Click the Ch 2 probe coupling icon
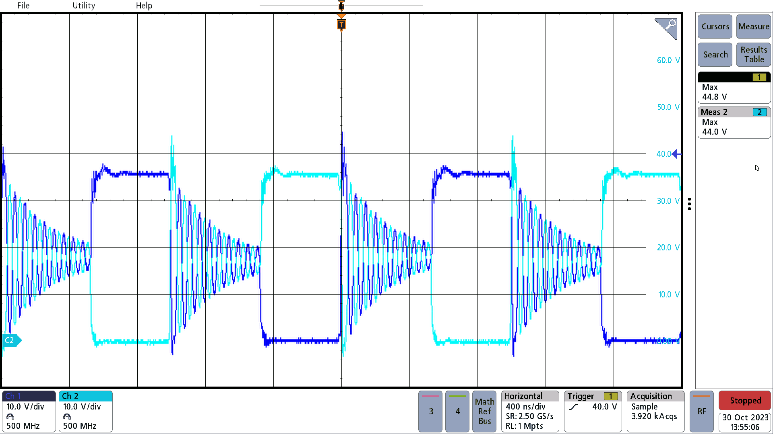 67,417
